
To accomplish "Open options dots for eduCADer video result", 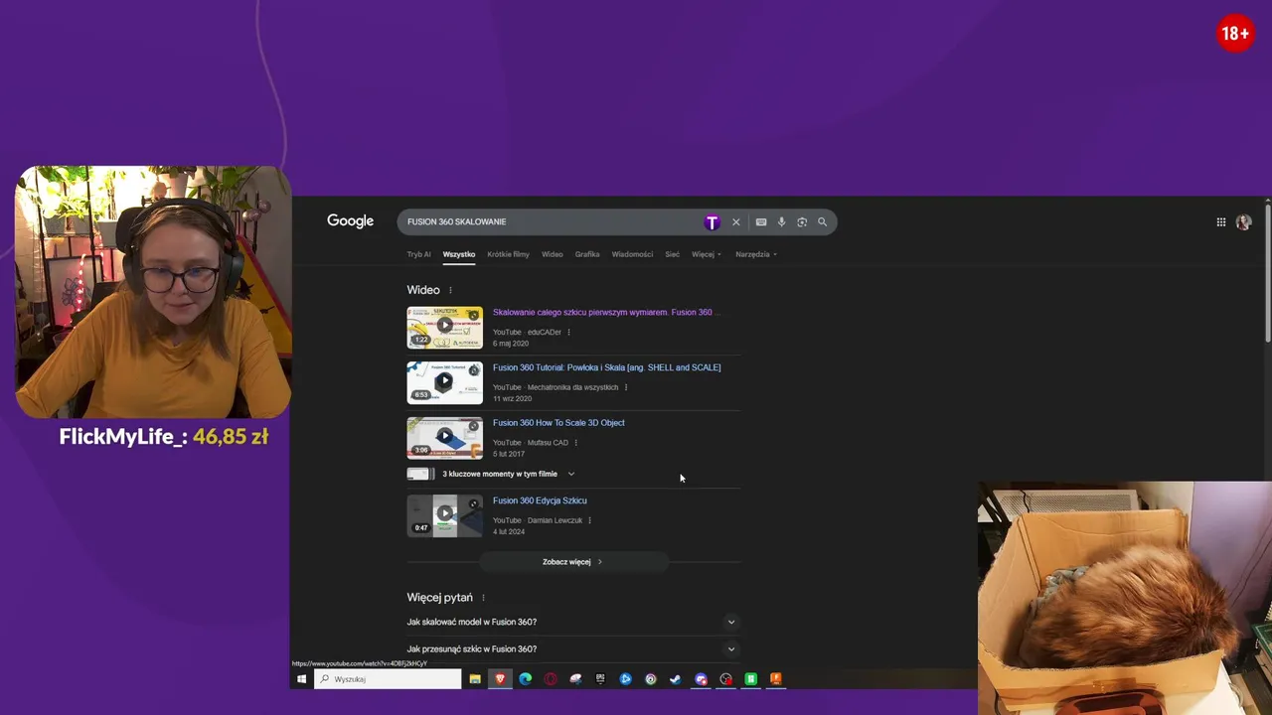I will (568, 332).
